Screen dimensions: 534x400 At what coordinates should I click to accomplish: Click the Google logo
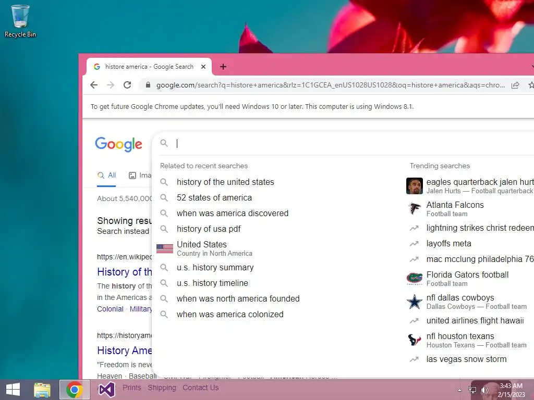click(x=118, y=144)
